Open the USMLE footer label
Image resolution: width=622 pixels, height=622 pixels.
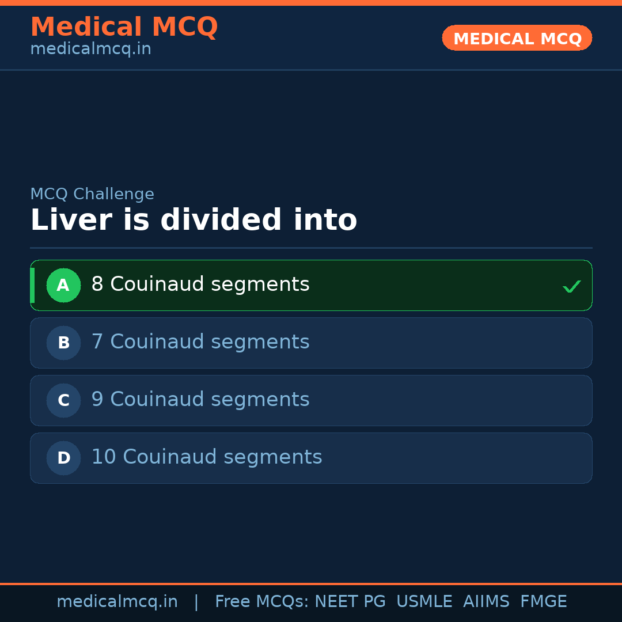pos(424,602)
